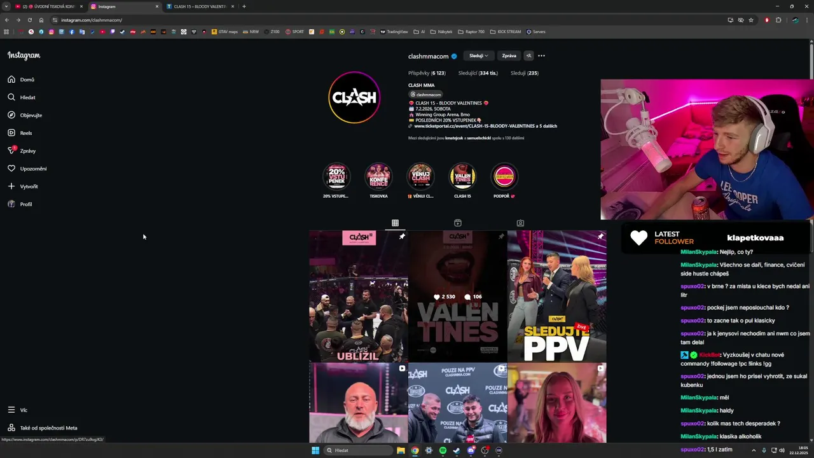Open Hledat search in Instagram sidebar
Screen dimensions: 814x458
pos(22,97)
